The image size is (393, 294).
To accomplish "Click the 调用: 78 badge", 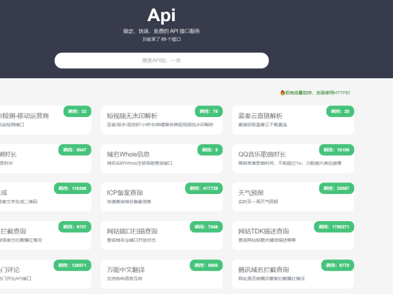I will coord(209,111).
